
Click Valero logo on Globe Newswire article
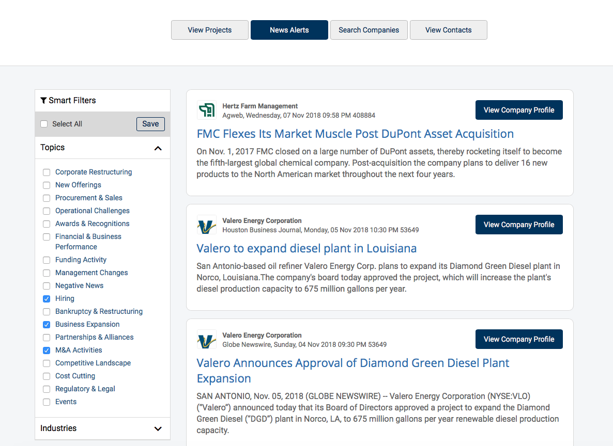pyautogui.click(x=206, y=339)
